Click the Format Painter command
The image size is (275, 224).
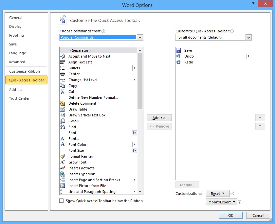(81, 156)
